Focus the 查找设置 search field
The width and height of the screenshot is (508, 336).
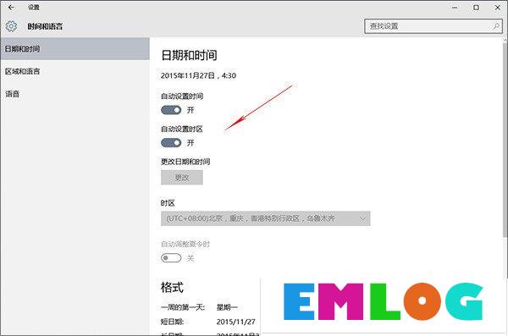(433, 26)
